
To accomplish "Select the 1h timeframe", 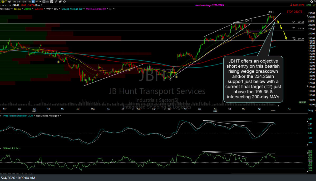I will pyautogui.click(x=29, y=2).
